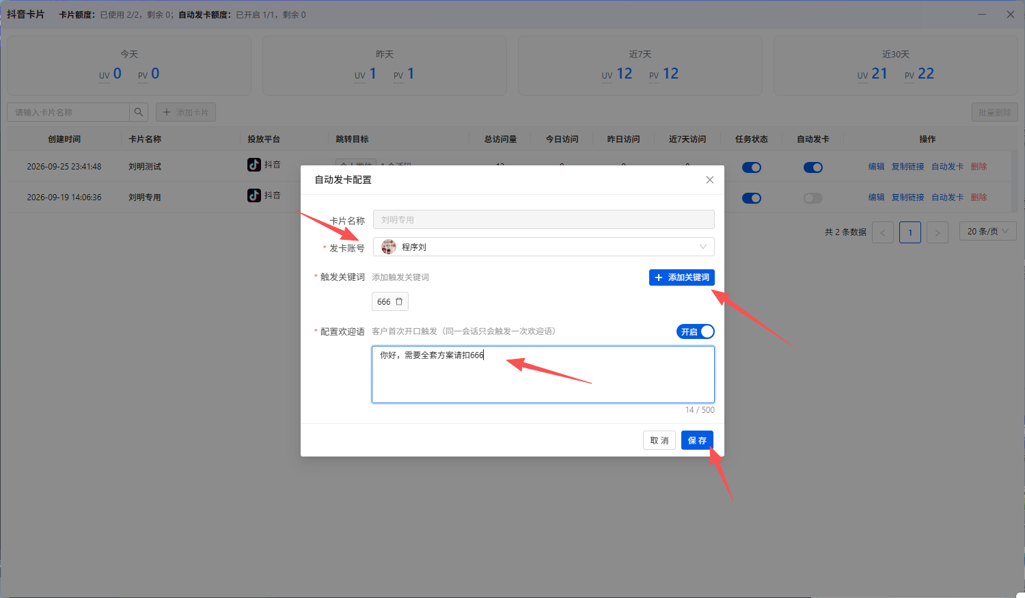
Task: Open 自动发卡 link for 刘明专用
Action: [x=948, y=197]
